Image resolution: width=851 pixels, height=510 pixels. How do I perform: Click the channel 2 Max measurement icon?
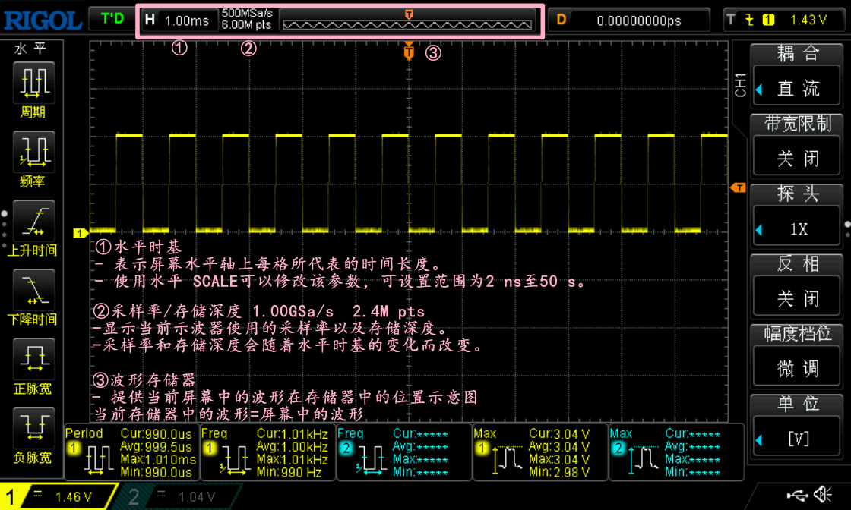pyautogui.click(x=643, y=460)
